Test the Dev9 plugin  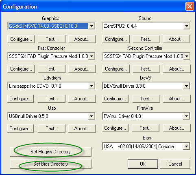(146, 99)
